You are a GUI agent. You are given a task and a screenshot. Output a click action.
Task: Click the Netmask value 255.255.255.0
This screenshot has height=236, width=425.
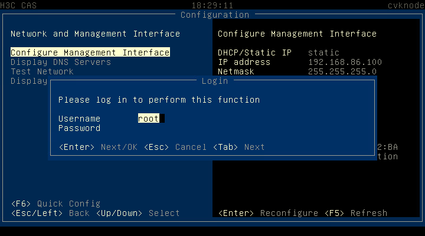342,71
